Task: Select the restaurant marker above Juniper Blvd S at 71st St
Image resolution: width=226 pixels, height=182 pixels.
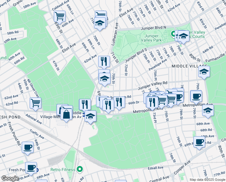Action: tap(104, 61)
